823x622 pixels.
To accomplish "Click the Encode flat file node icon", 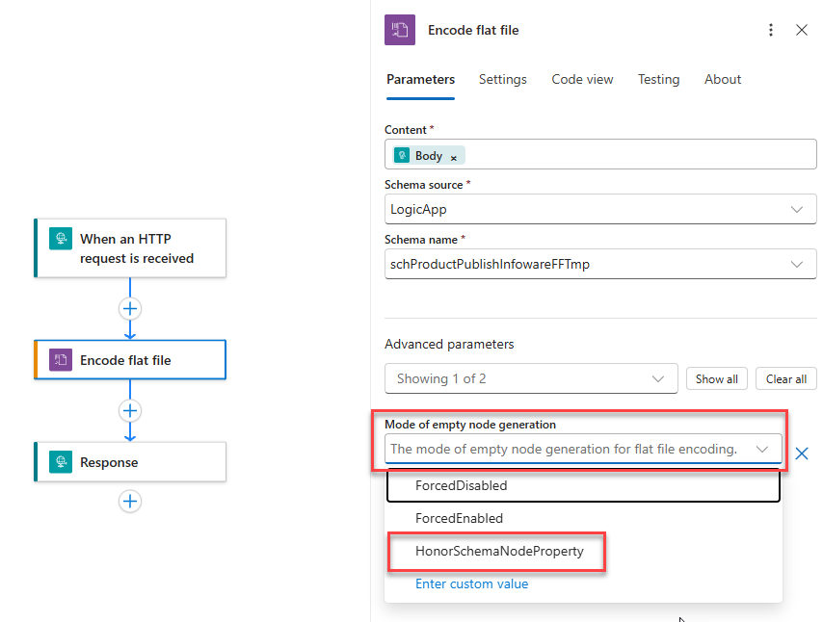I will [x=61, y=360].
